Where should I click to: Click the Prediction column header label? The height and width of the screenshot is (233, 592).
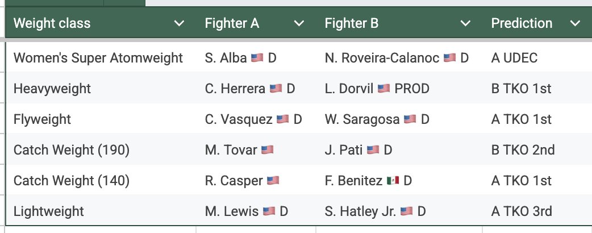pos(522,24)
